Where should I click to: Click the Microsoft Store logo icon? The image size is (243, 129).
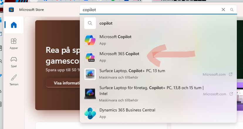11,10
